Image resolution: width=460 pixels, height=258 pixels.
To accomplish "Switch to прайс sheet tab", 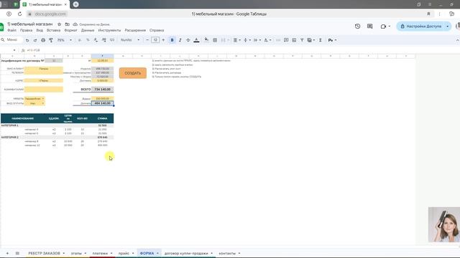I will click(124, 253).
